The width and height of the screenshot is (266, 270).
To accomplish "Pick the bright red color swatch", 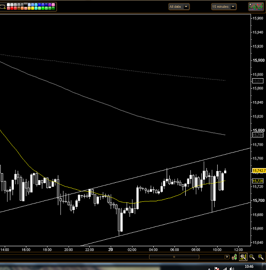I will tap(12, 8).
